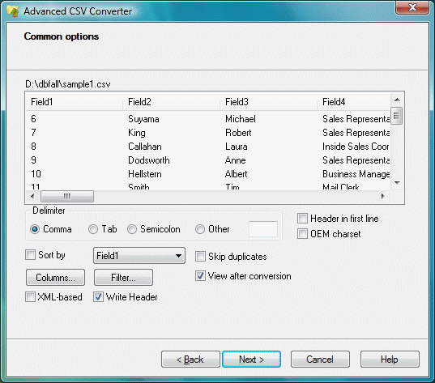The image size is (435, 383).
Task: Click the D:\dbfall\sample1.csv file path
Action: click(x=68, y=84)
